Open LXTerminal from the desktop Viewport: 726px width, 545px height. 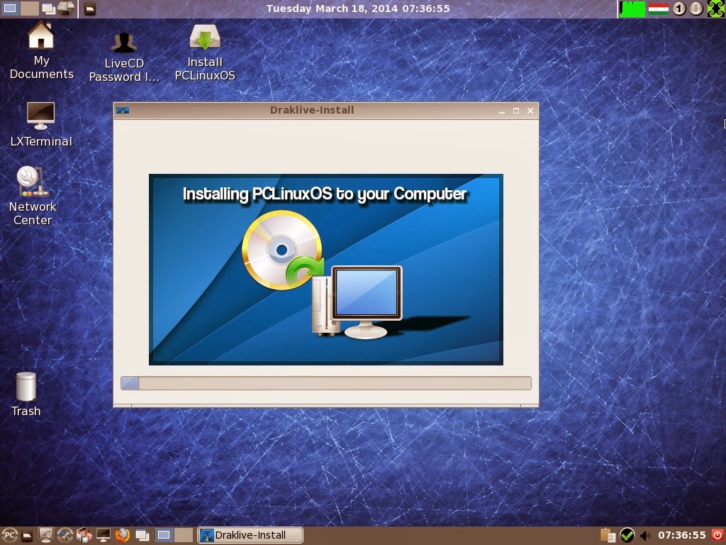click(x=40, y=124)
